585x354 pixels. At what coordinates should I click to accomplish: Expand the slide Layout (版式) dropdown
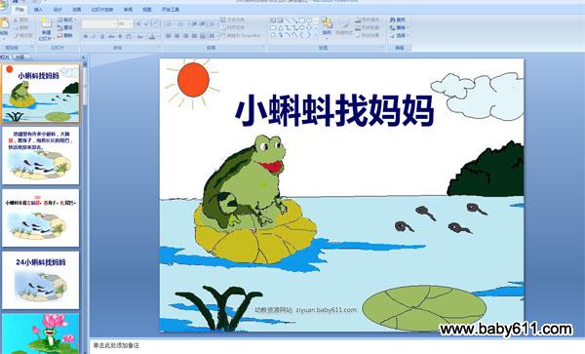click(x=65, y=20)
